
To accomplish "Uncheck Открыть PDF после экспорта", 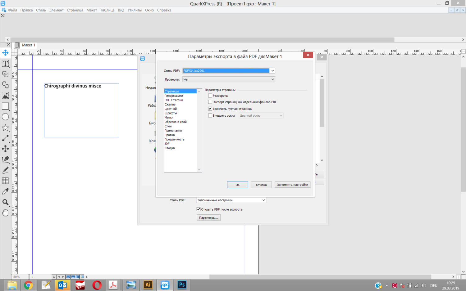I will pos(199,209).
